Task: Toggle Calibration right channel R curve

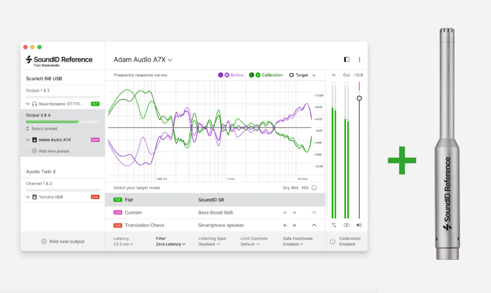Action: (x=257, y=75)
